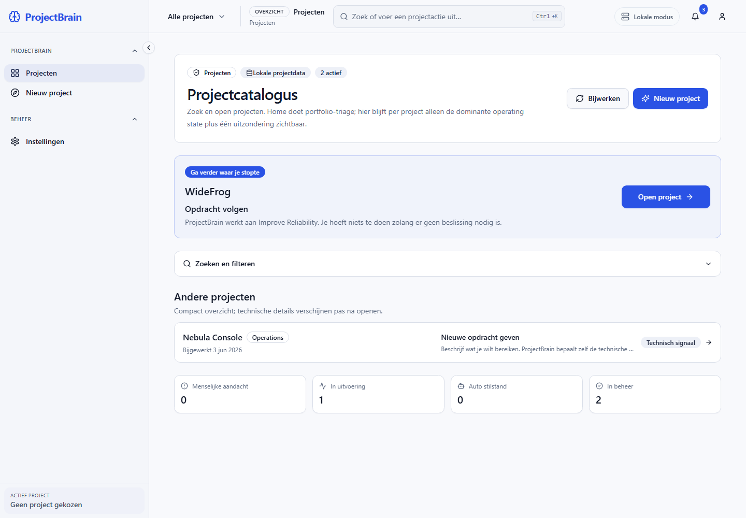Click the Projectcatalogus heading
Viewport: 746px width, 518px height.
point(242,95)
